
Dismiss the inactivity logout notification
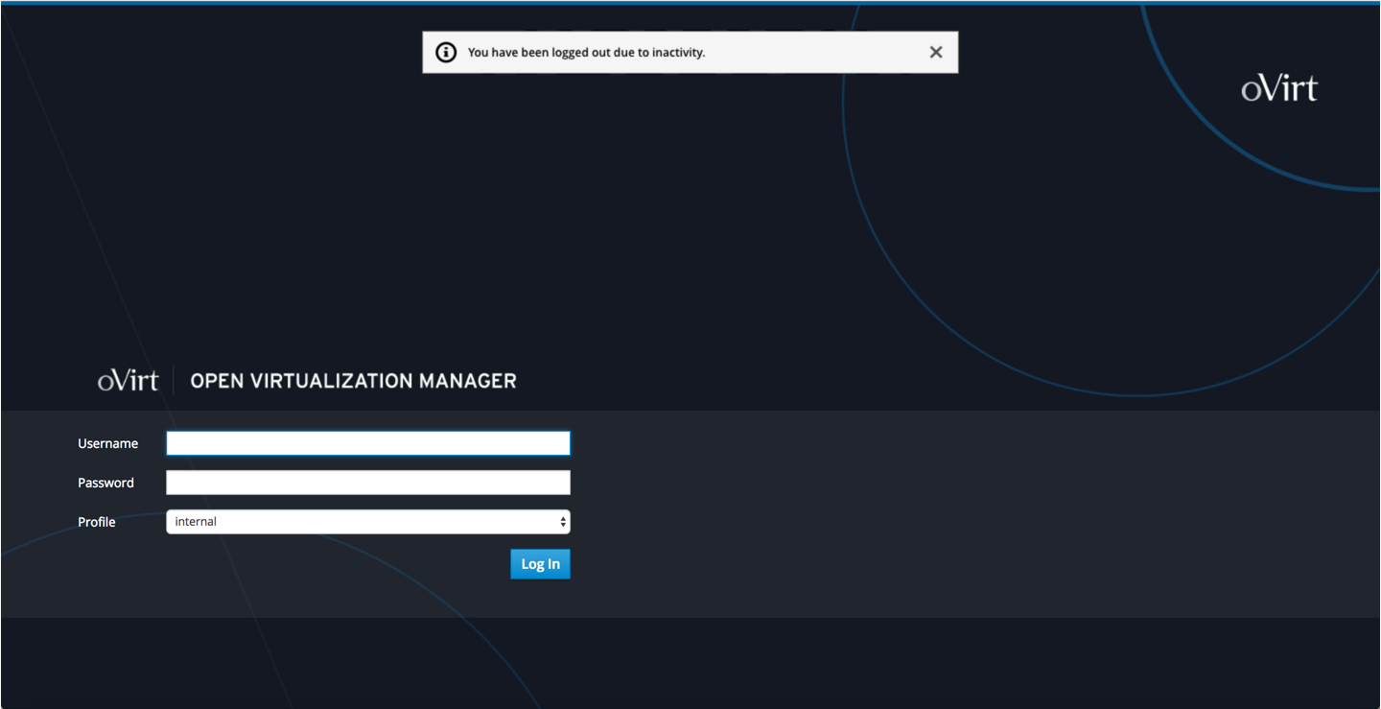(x=935, y=52)
